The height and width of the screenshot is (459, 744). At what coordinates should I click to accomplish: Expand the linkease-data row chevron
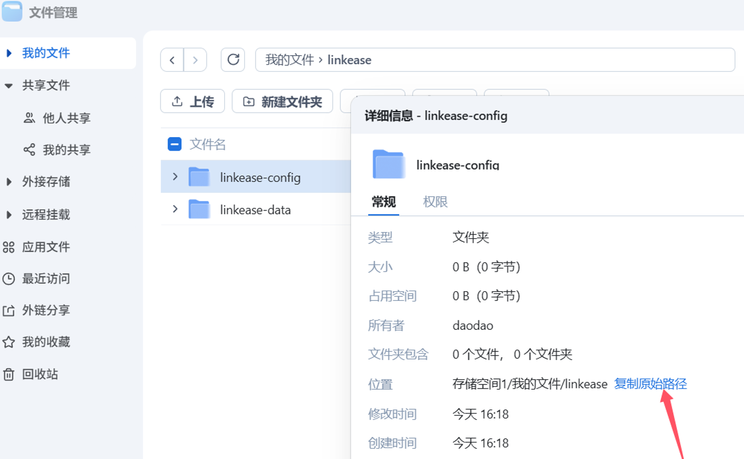click(175, 209)
